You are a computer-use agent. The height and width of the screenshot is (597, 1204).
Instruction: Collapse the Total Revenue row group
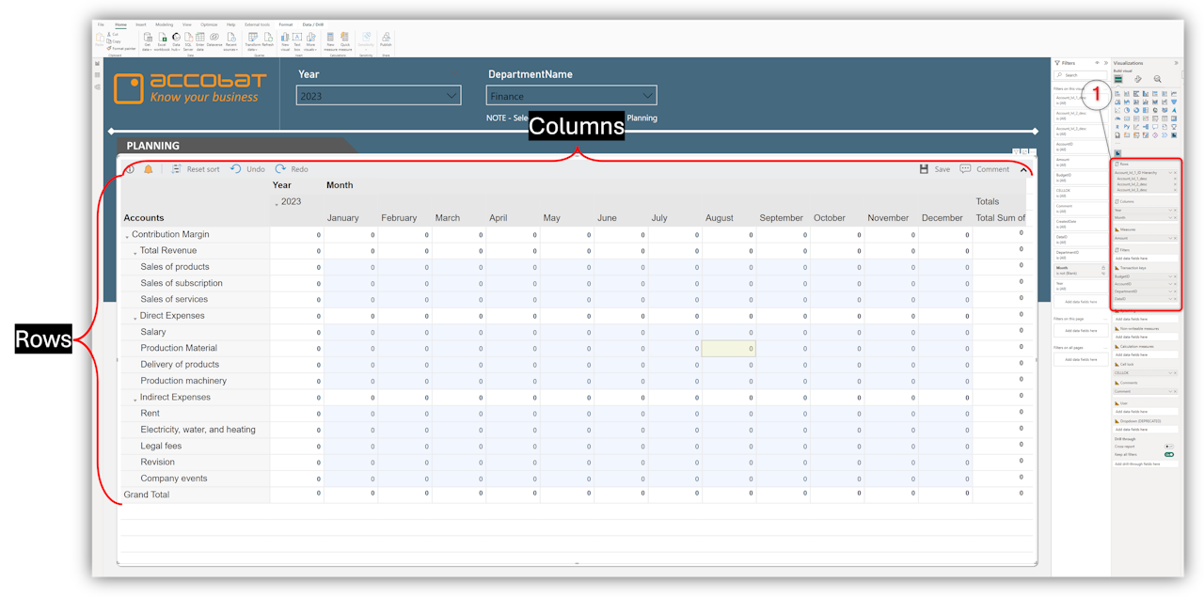coord(135,252)
